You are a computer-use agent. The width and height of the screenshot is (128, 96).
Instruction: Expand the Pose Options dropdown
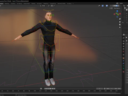pos(117,8)
